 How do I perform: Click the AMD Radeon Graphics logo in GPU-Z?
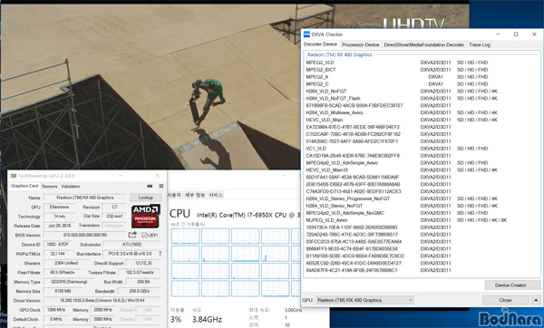click(x=145, y=217)
